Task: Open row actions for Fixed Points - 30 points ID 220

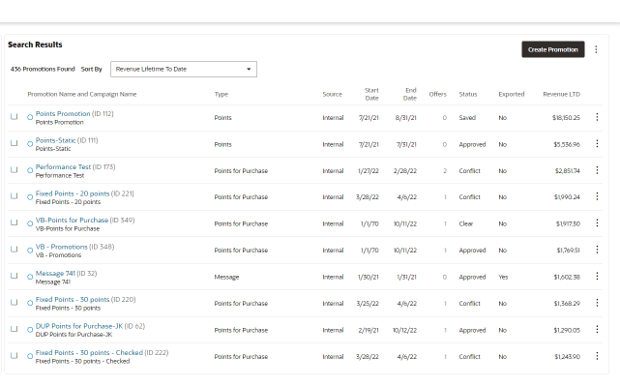Action: 597,303
